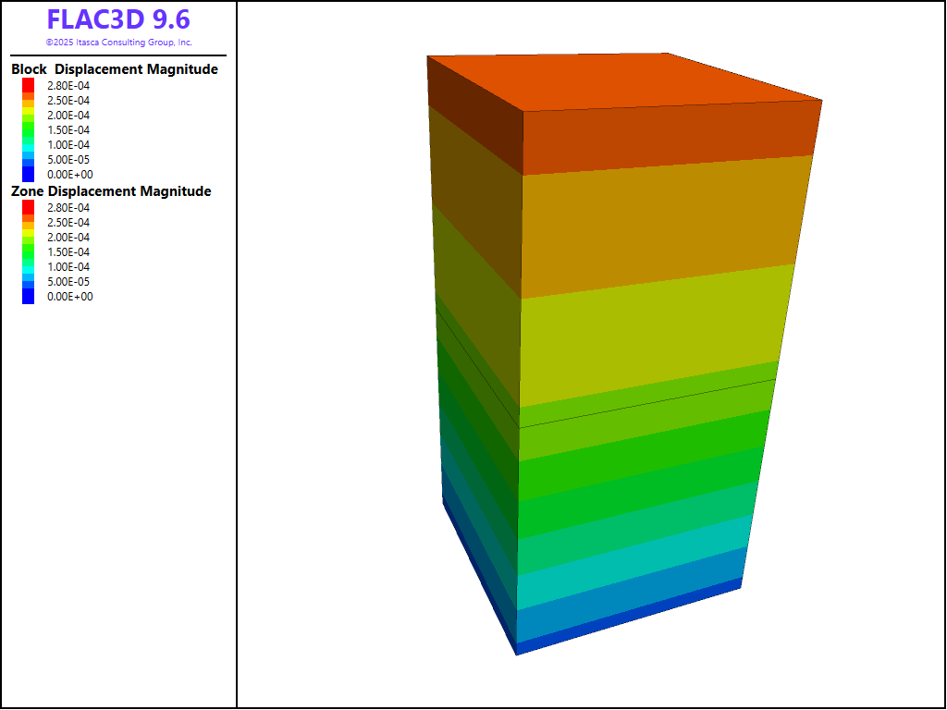Viewport: 947px width, 710px height.
Task: Click red swatch in Zone Displacement legend
Action: (x=29, y=207)
